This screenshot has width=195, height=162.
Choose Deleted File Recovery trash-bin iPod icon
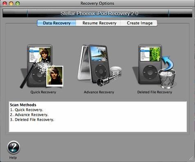click(x=154, y=66)
